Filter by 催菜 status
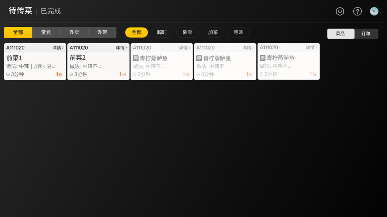This screenshot has height=217, width=387. pyautogui.click(x=187, y=32)
